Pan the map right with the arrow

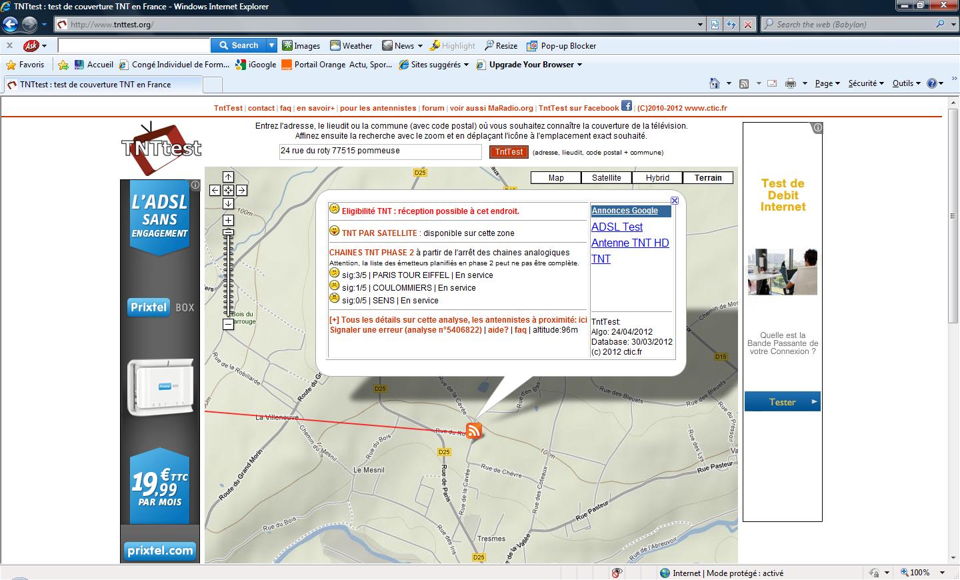tap(241, 190)
